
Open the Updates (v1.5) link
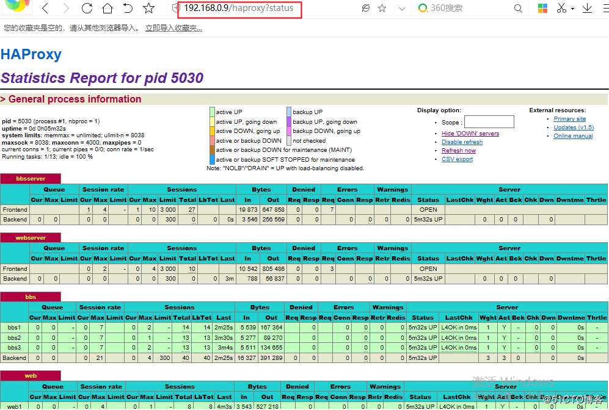[574, 128]
